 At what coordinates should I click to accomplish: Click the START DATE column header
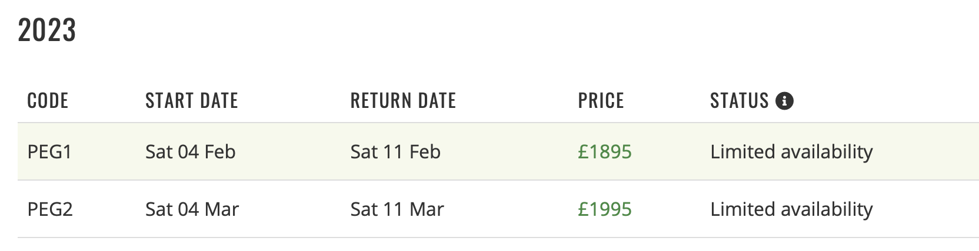tap(192, 101)
